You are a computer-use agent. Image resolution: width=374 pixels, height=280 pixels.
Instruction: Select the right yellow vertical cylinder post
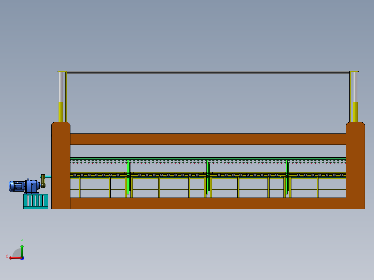click(355, 112)
